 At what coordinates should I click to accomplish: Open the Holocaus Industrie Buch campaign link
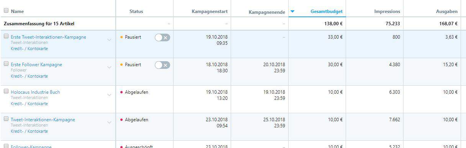coord(35,92)
